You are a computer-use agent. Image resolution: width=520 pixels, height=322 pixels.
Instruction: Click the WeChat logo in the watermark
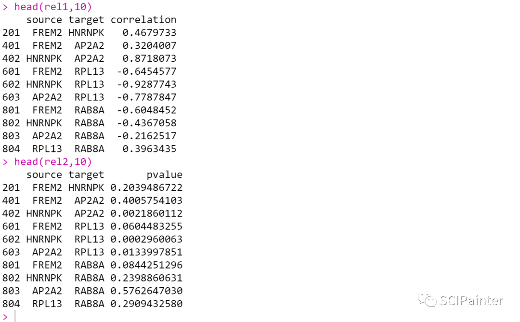click(x=427, y=301)
